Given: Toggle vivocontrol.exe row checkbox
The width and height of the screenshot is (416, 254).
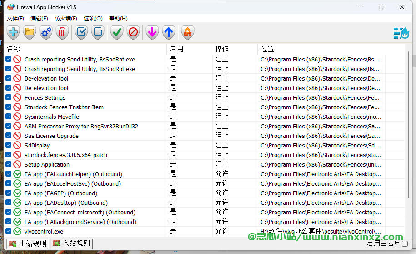Looking at the screenshot, I should coord(9,231).
